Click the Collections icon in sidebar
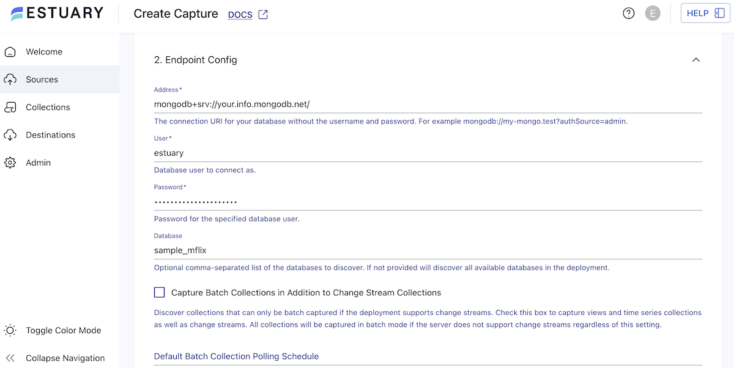This screenshot has height=368, width=734. click(x=10, y=107)
